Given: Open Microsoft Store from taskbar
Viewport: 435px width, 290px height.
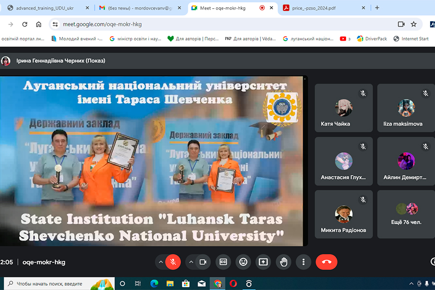Looking at the screenshot, I should (186, 284).
